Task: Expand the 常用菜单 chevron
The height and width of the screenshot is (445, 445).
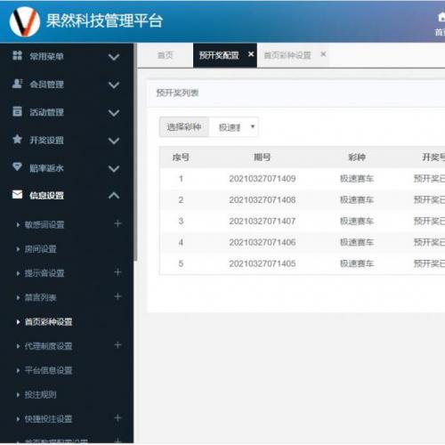Action: tap(114, 56)
